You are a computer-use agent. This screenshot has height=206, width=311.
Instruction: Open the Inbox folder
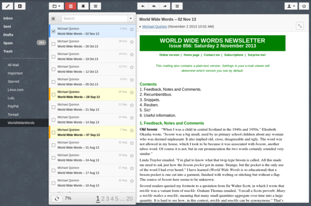(8, 18)
